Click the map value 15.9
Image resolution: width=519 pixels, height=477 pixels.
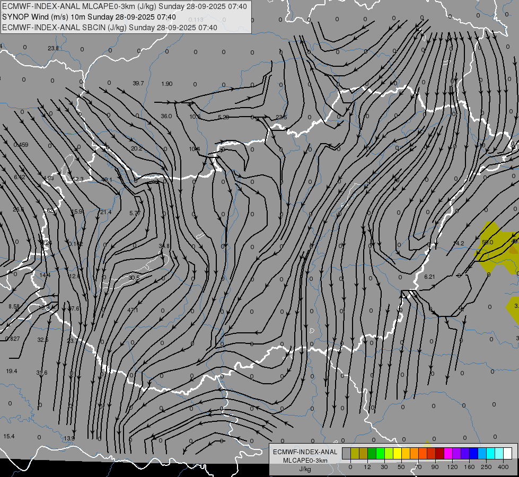coord(77,211)
